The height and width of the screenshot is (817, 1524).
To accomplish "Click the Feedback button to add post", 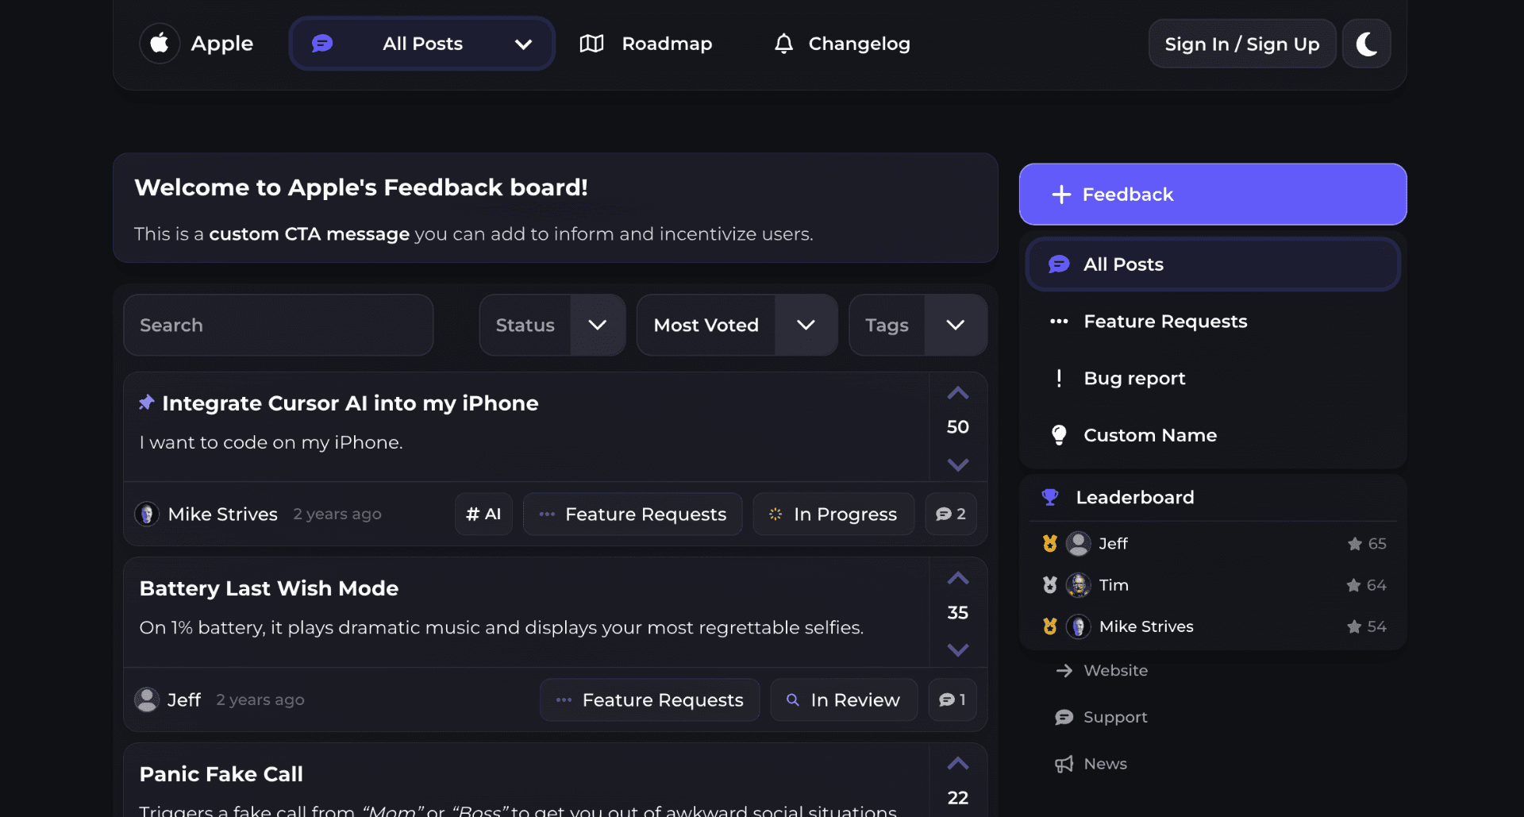I will [1213, 195].
